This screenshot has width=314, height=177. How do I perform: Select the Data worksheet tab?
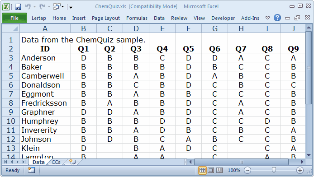coord(38,162)
